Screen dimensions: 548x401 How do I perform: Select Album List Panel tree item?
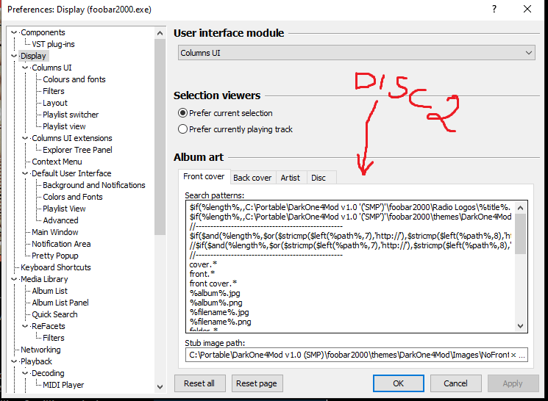pos(60,303)
